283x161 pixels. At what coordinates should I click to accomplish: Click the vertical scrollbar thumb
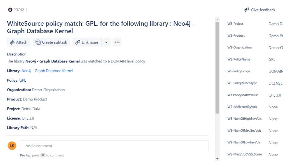(217, 68)
